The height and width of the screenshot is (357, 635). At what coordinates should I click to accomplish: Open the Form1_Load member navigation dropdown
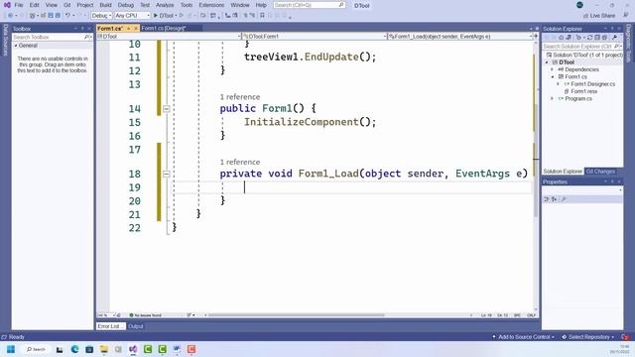(460, 37)
